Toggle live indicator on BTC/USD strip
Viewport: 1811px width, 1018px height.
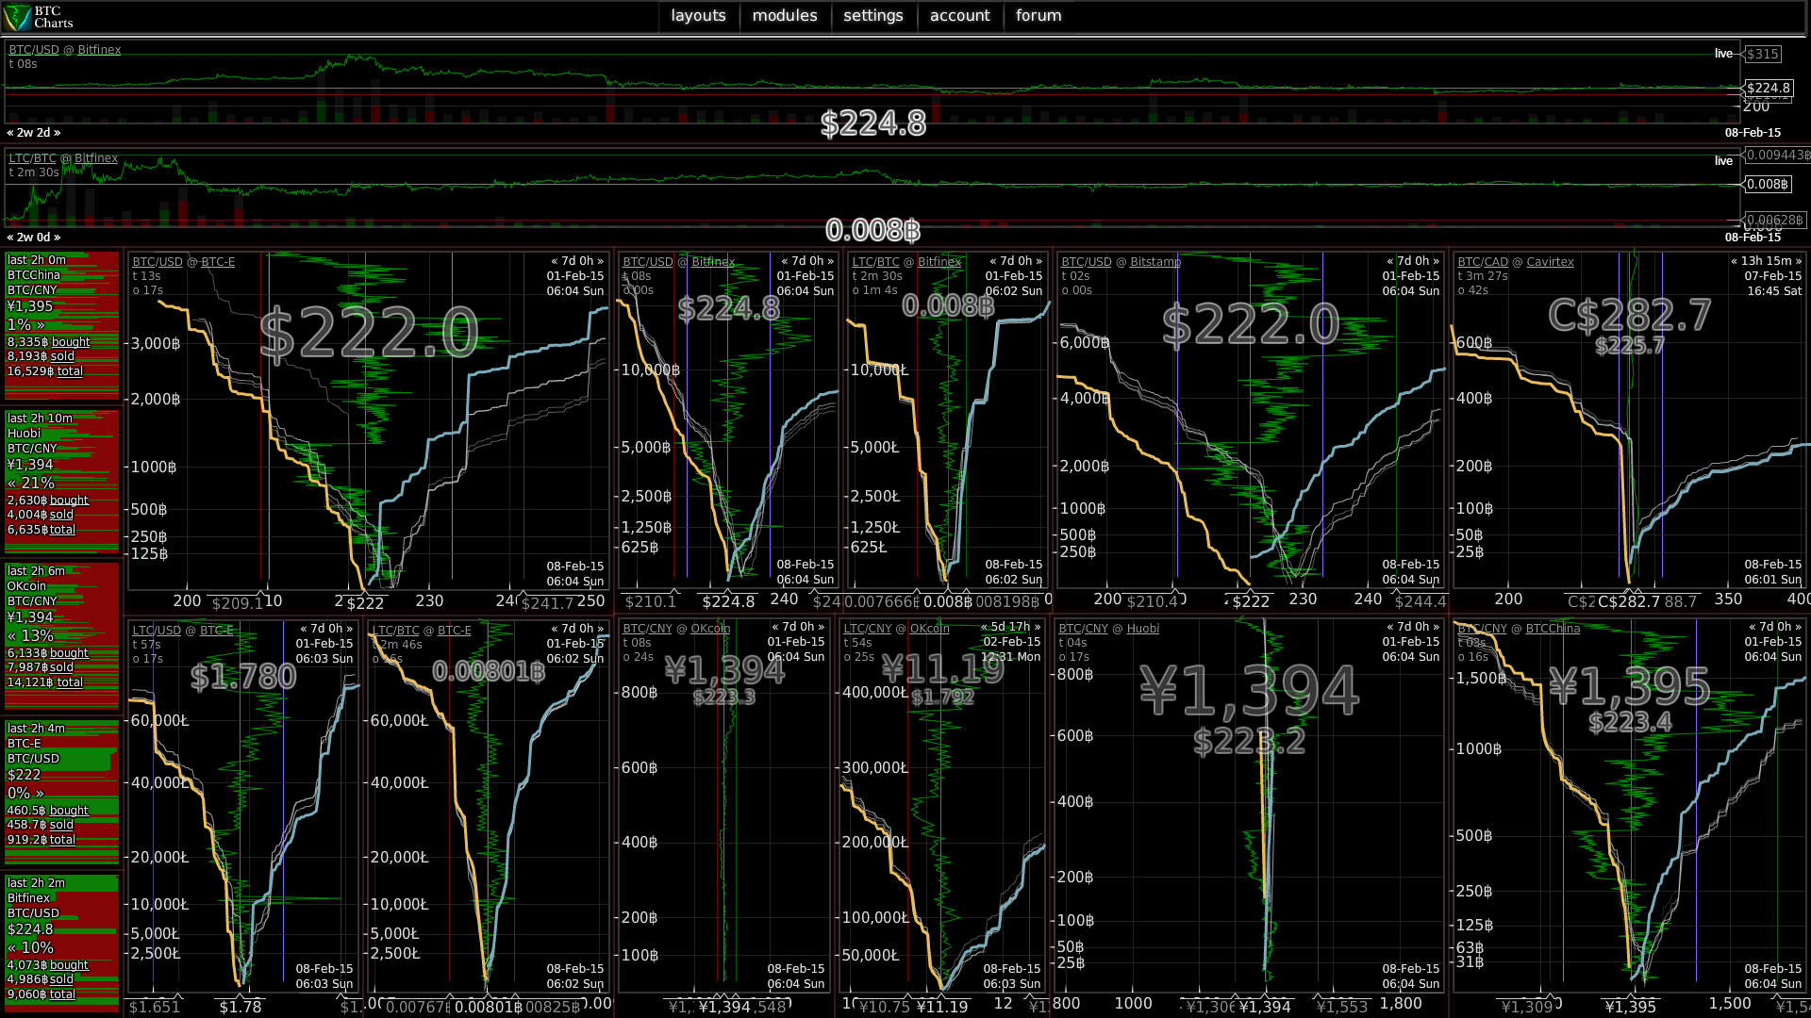click(x=1723, y=54)
